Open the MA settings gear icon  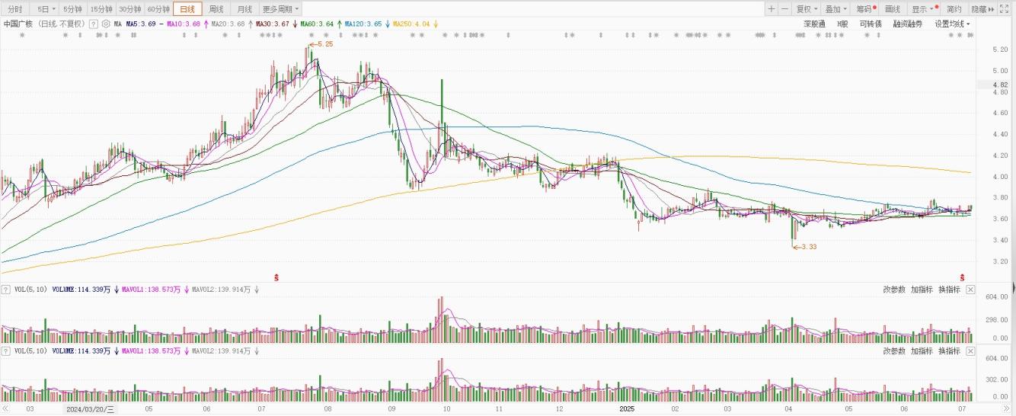106,24
